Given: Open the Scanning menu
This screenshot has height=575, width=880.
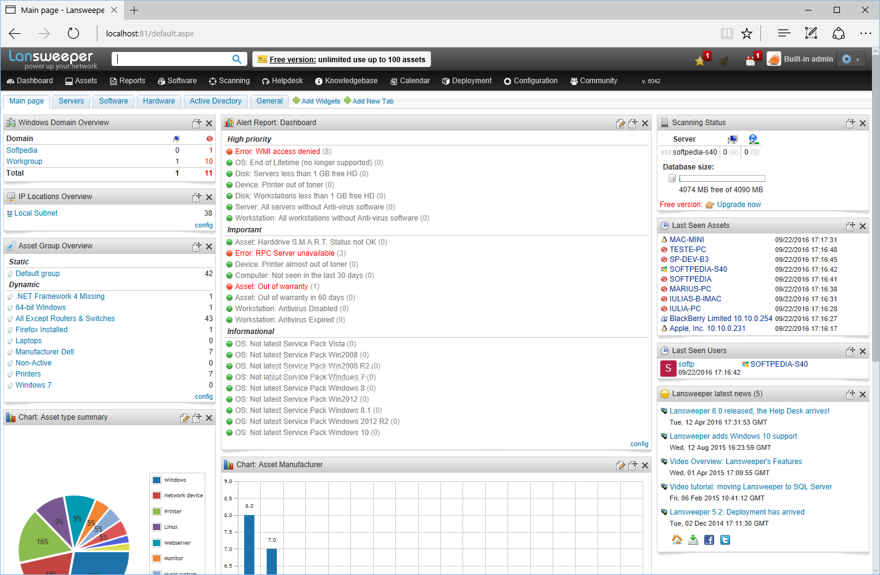Looking at the screenshot, I should [229, 81].
